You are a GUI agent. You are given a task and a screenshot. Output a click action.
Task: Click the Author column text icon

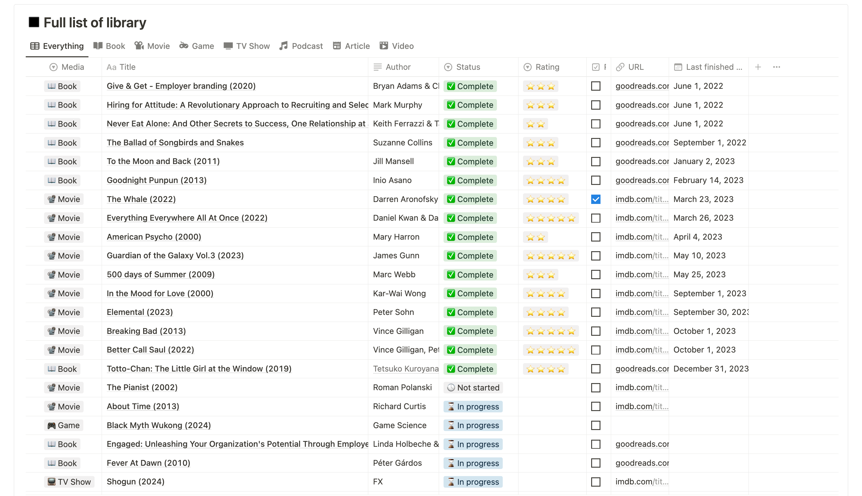click(x=377, y=67)
